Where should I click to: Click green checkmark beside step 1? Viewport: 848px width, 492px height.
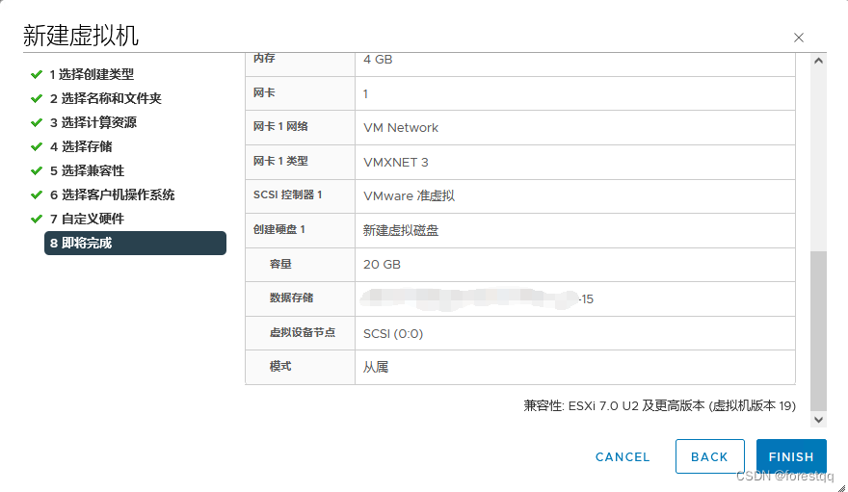pyautogui.click(x=37, y=74)
